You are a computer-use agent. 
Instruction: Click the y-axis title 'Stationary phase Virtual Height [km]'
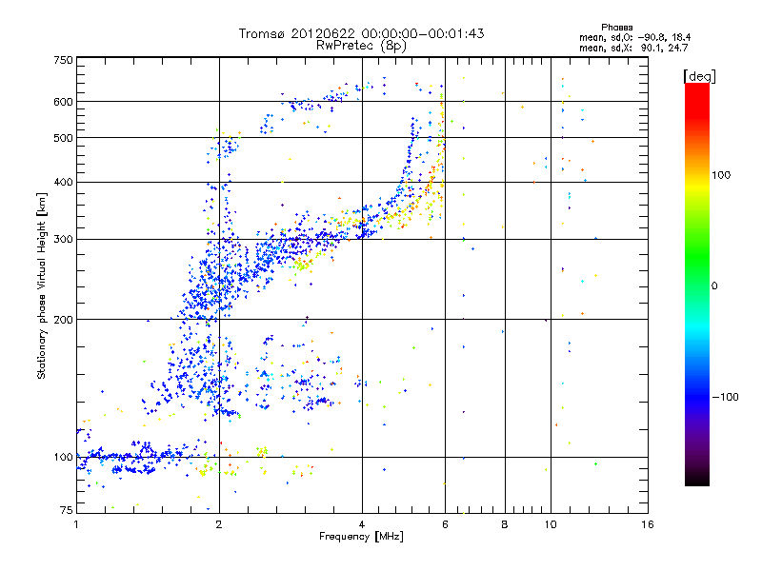pos(41,286)
